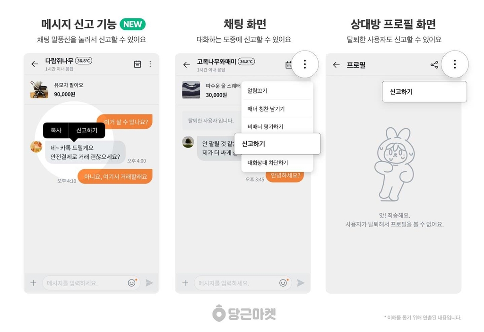Tap share icon on 프로필 screen

click(x=434, y=64)
